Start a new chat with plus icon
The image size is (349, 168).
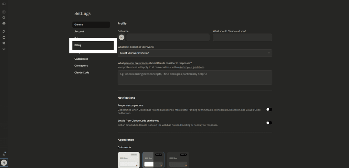[4, 12]
